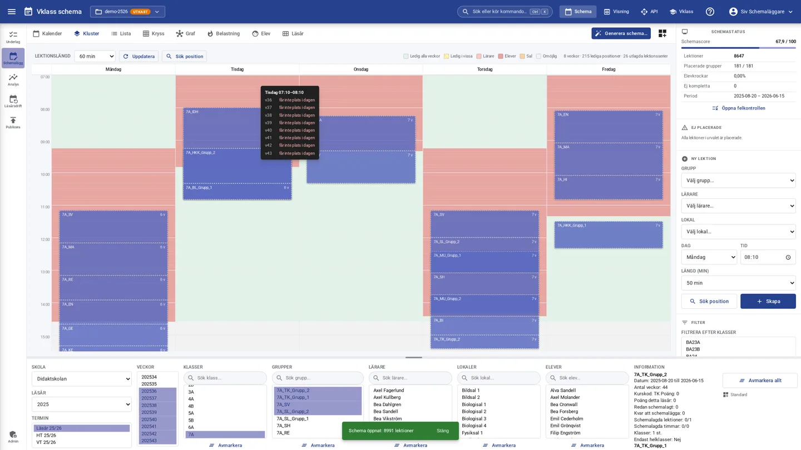Expand the Välj lärare dropdown
This screenshot has height=450, width=801.
point(738,206)
